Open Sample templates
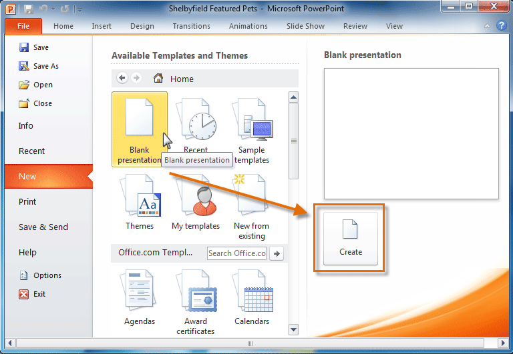The width and height of the screenshot is (513, 354). (252, 131)
